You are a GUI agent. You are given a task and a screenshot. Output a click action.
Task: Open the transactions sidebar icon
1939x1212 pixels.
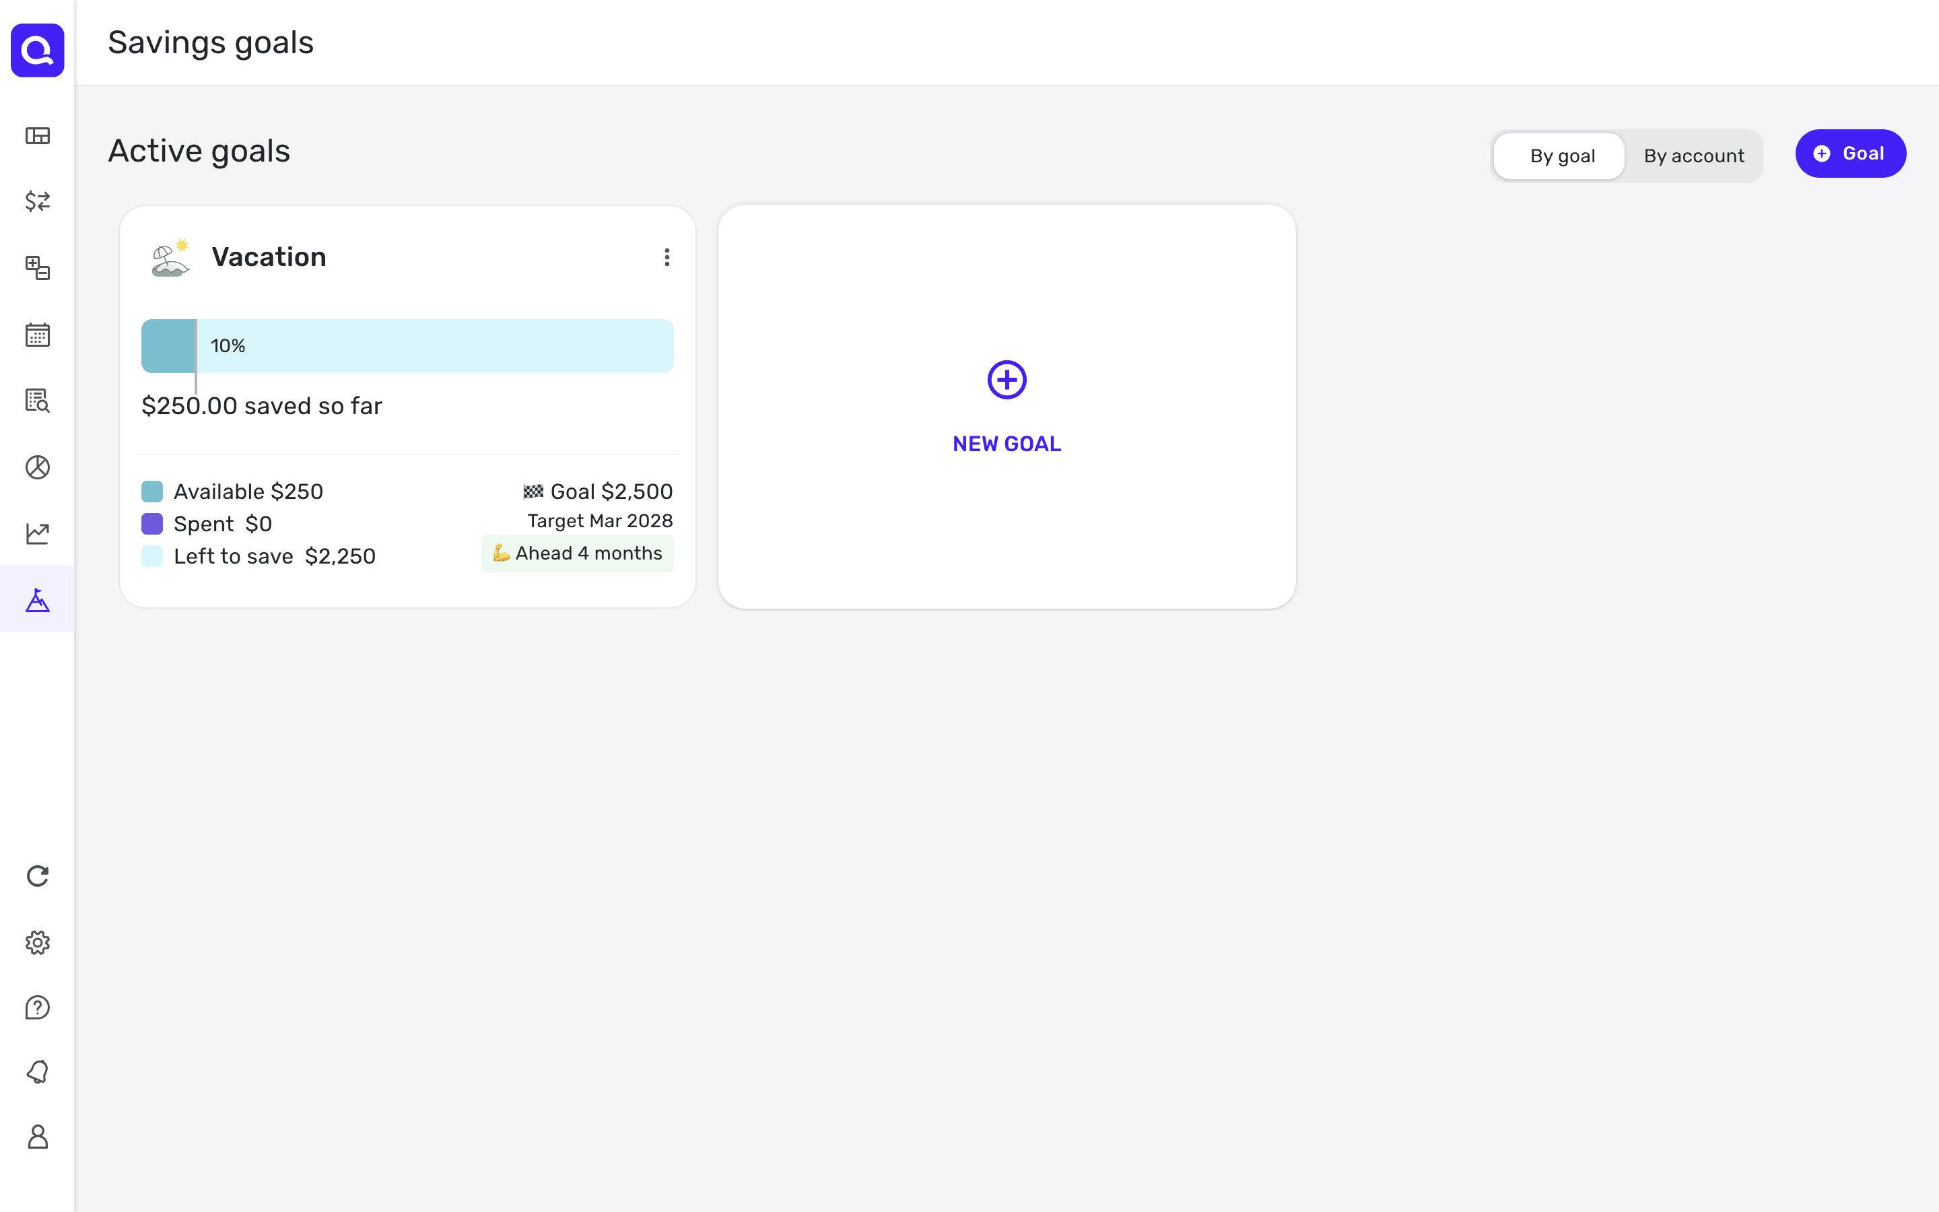[38, 201]
